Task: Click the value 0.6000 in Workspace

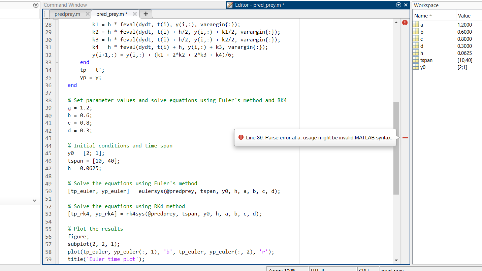Action: 465,32
